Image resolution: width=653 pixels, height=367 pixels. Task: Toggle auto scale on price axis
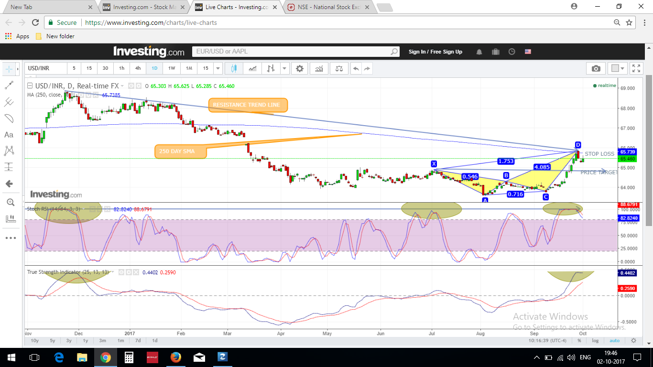click(615, 341)
